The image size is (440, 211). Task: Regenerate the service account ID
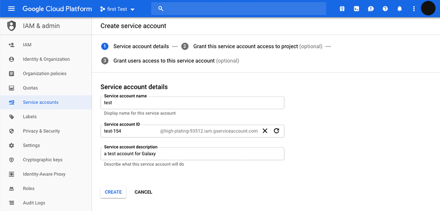pyautogui.click(x=276, y=131)
